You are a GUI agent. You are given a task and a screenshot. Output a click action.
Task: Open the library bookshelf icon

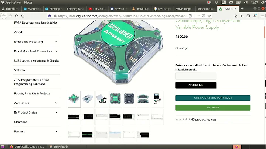tap(242, 16)
